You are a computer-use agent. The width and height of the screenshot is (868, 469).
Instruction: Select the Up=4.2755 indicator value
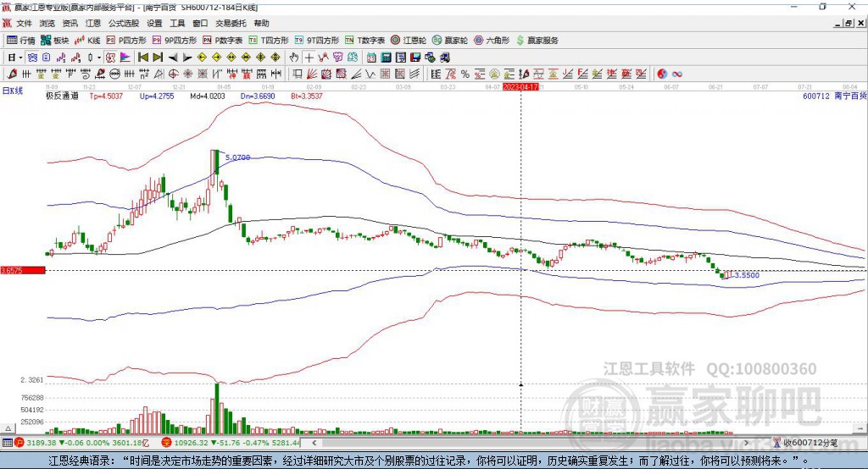pos(157,97)
